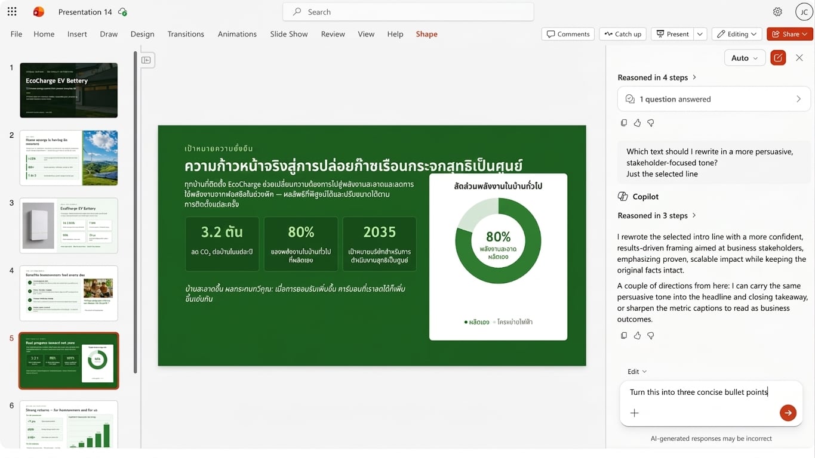Thumbs down below '1 question answered'
Viewport: 815px width, 458px height.
(651, 123)
